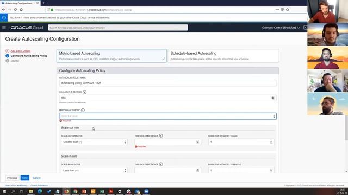Click the Cooldown in Seconds field
Image resolution: width=348 pixels, height=195 pixels.
point(168,97)
